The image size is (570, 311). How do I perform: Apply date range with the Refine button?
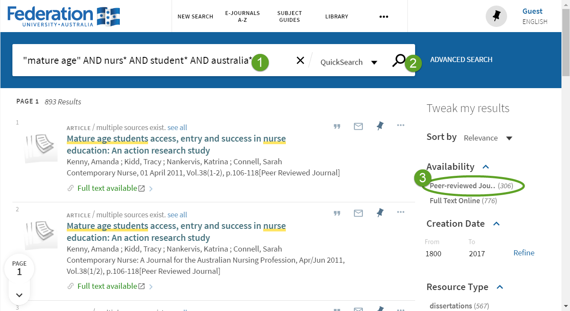click(x=524, y=253)
